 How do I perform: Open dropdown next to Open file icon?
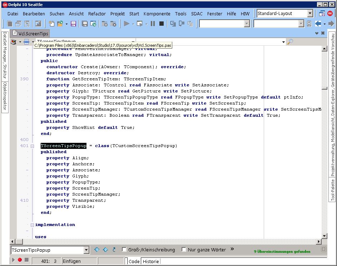(66, 24)
